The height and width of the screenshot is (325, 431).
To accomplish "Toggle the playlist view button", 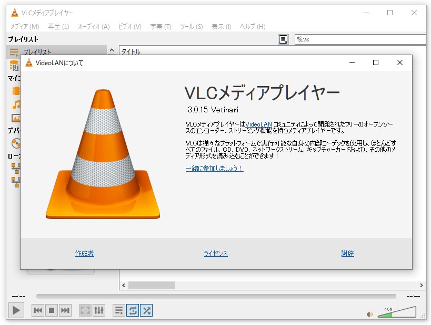I will [x=119, y=310].
